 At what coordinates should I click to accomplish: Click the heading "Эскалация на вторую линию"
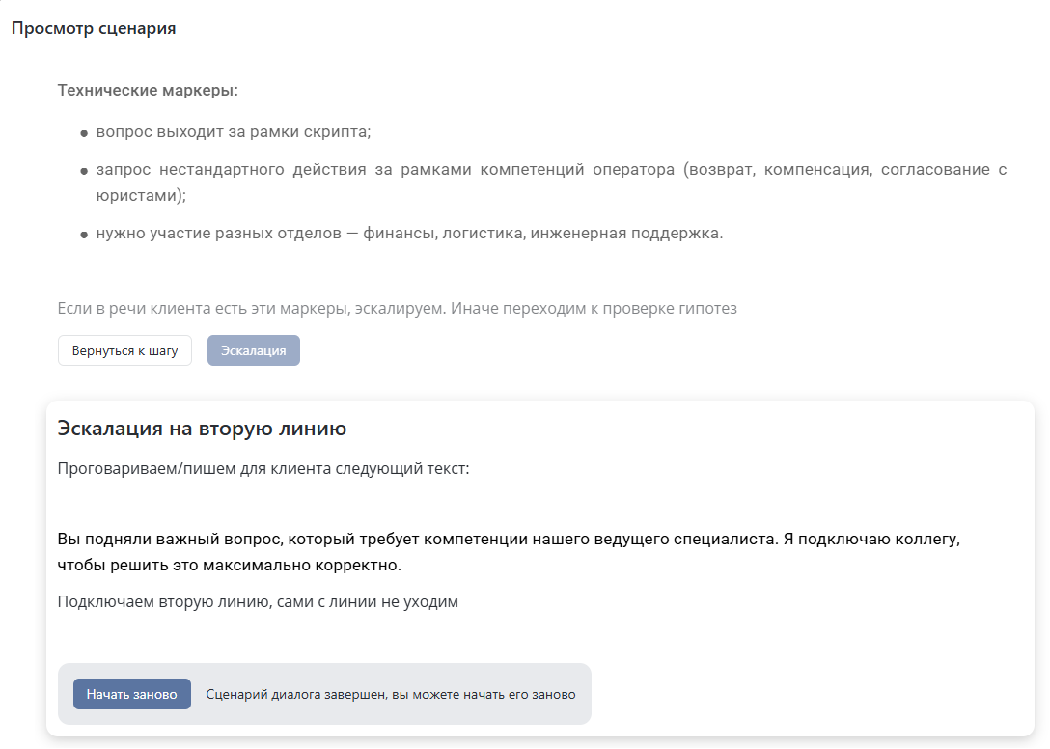coord(201,429)
